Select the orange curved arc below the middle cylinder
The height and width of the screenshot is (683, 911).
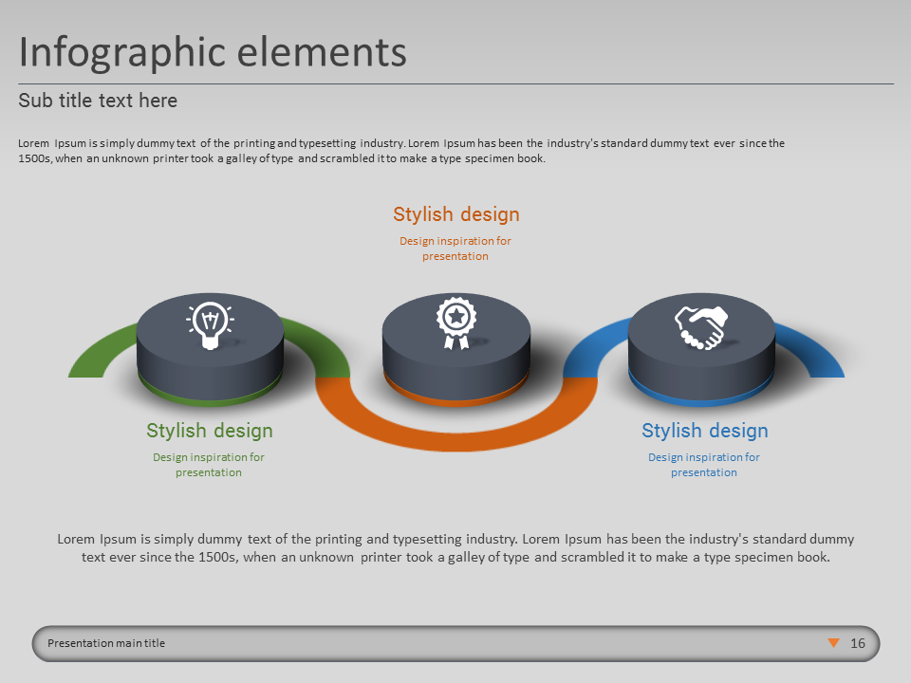pos(455,431)
